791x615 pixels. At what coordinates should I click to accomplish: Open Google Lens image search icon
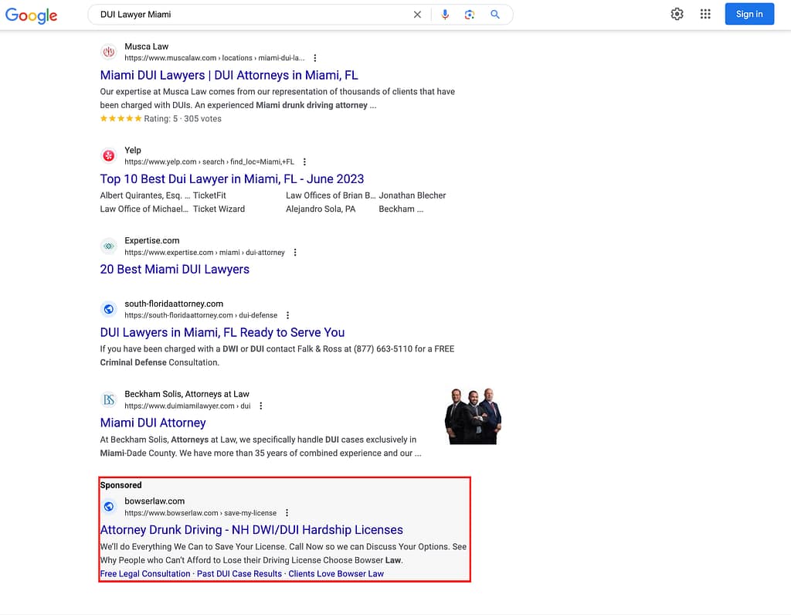470,15
